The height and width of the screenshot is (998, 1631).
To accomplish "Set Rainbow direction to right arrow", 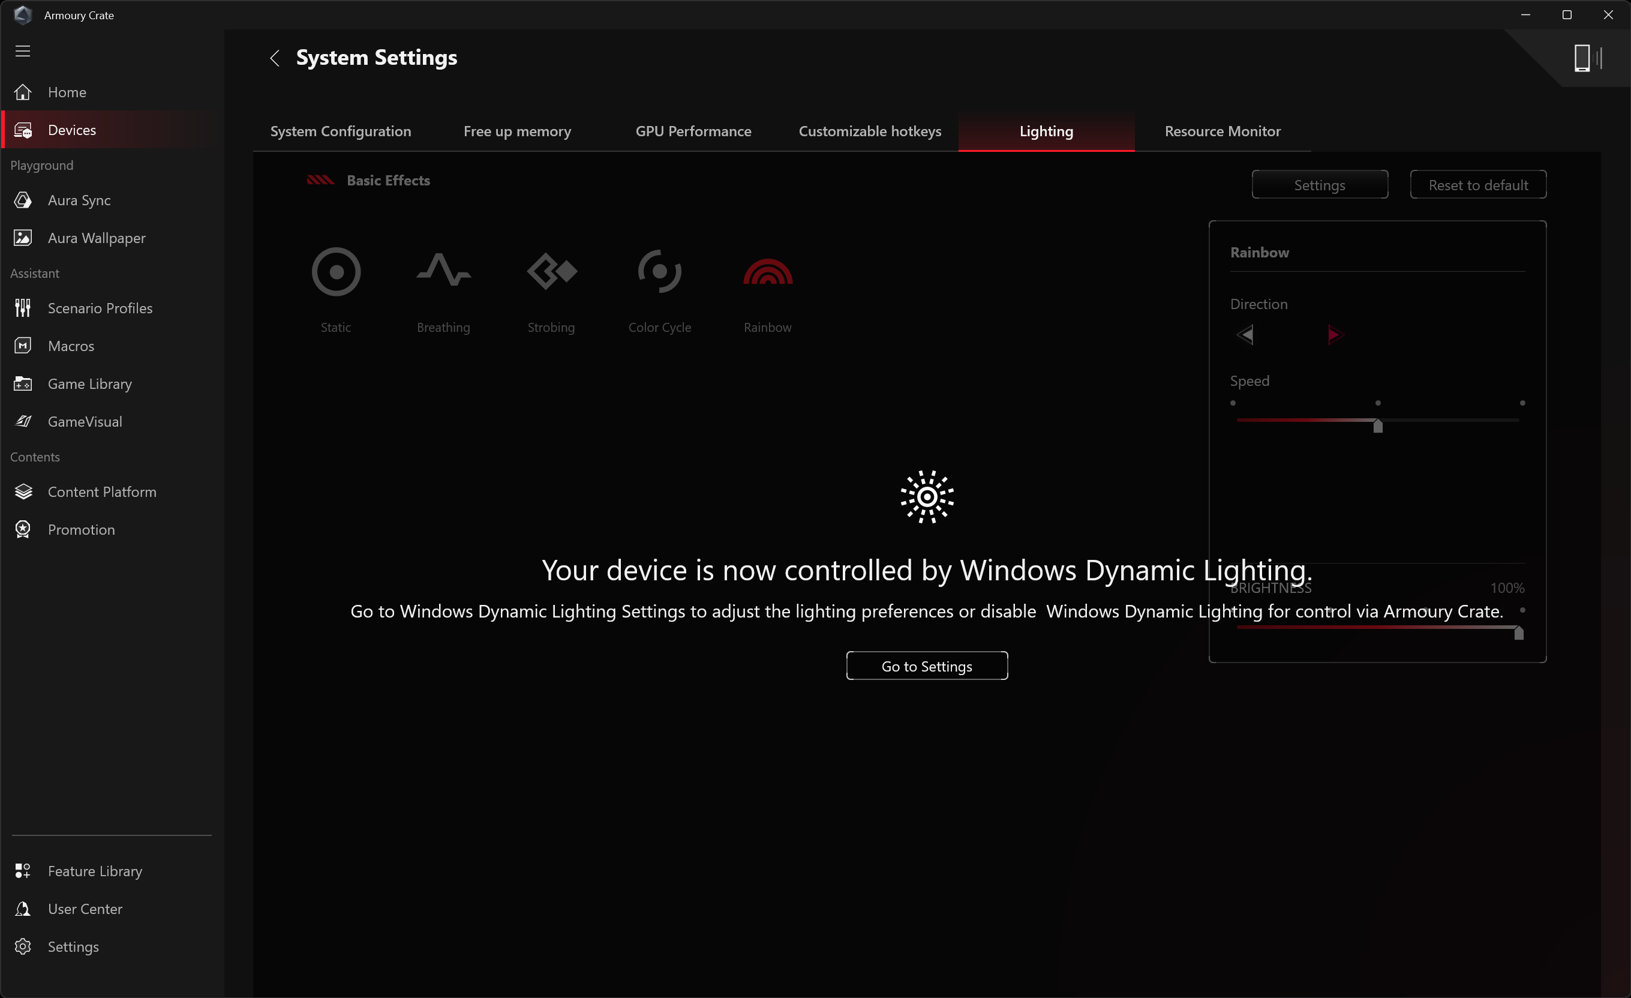I will 1335,334.
